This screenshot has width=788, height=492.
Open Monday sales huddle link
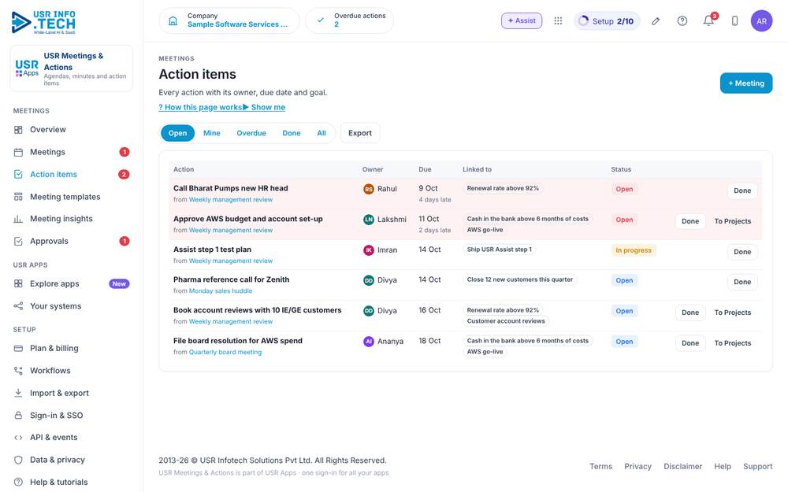coord(220,291)
